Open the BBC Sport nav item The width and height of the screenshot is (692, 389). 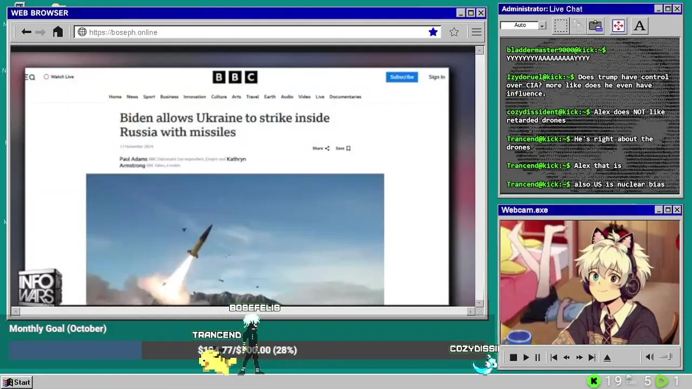tap(149, 97)
